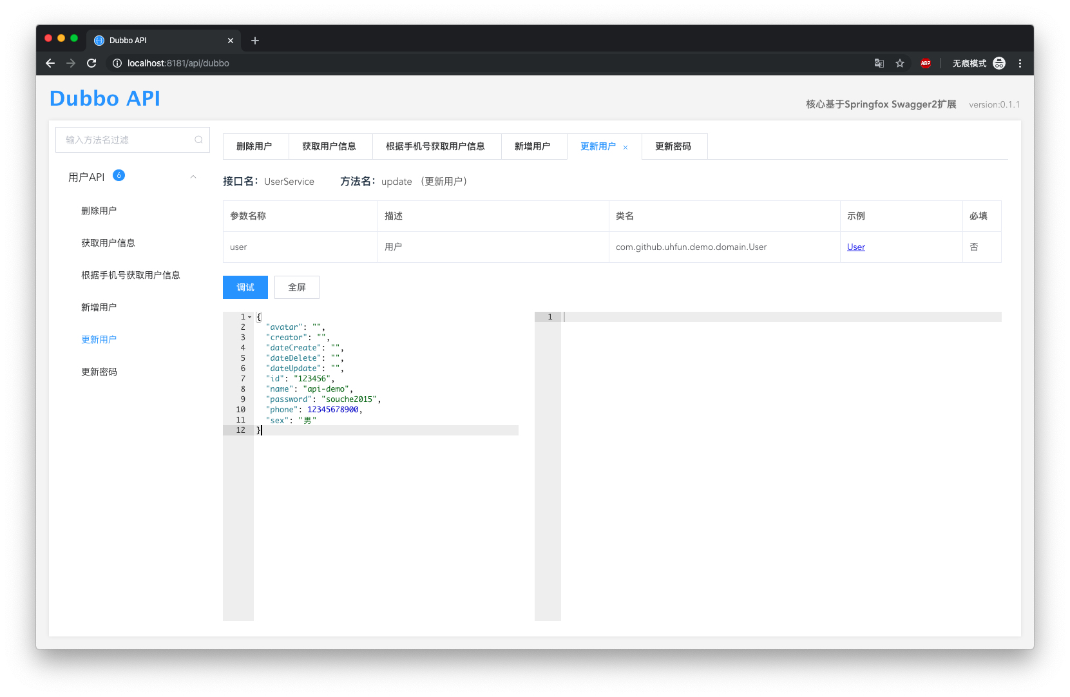The width and height of the screenshot is (1070, 697).
Task: Click the "creator" line in the request JSON editor
Action: (x=298, y=338)
